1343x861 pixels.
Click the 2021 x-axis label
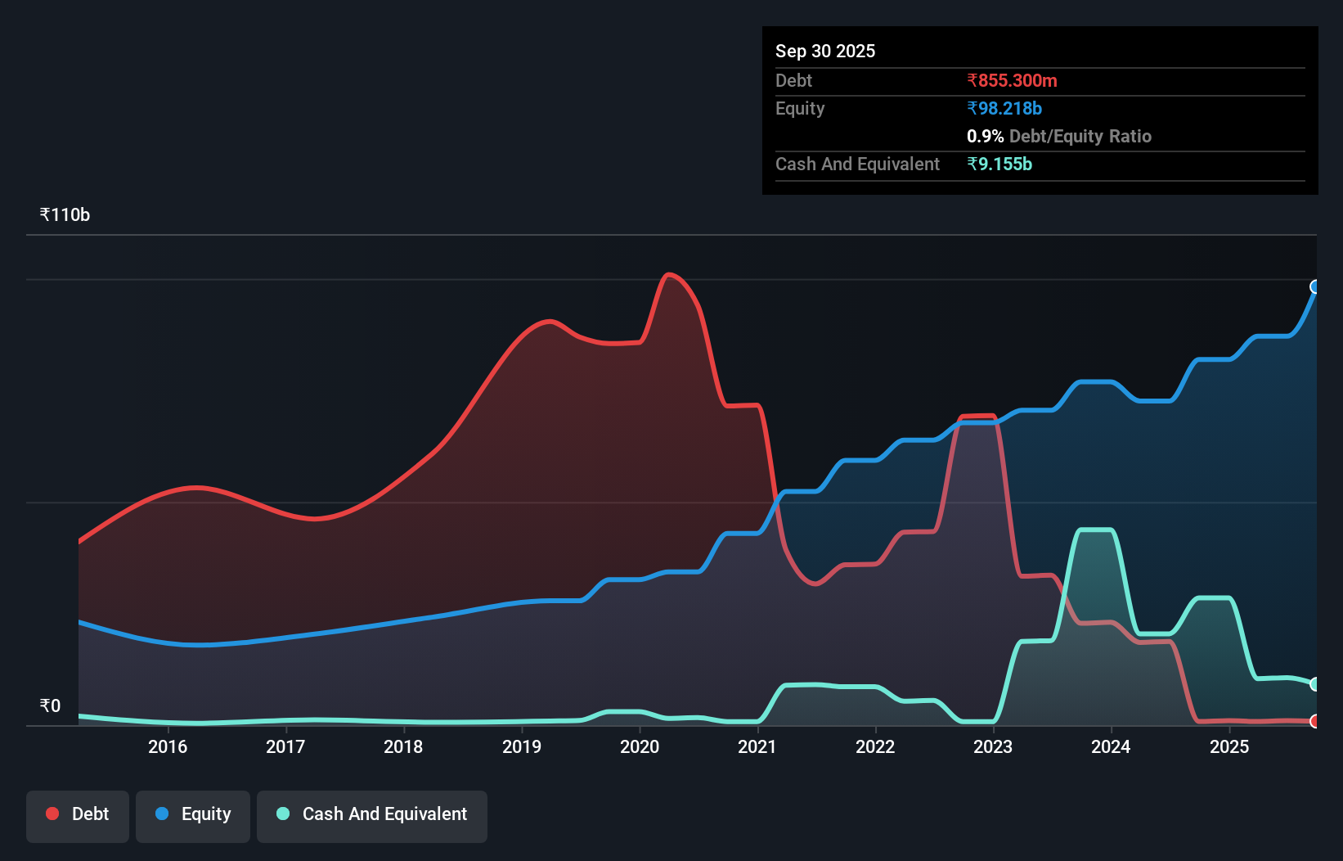coord(757,746)
